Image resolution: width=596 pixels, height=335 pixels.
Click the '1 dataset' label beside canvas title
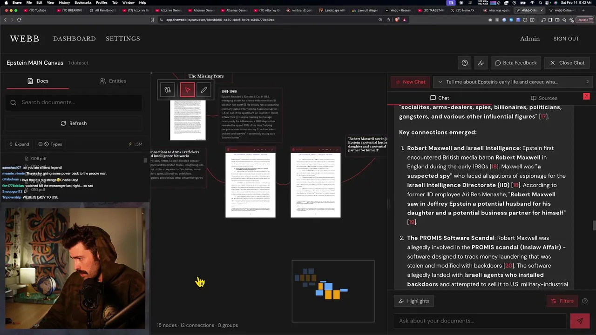pos(78,63)
